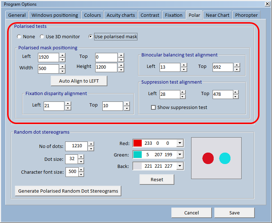Viewport: 272px width, 223px height.
Task: Decrease the Dot size value
Action: point(81,162)
